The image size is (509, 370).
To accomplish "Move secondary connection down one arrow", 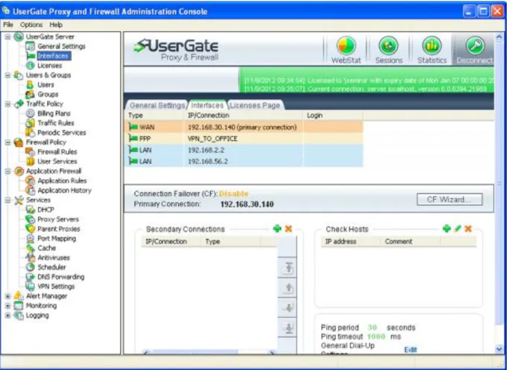I will click(288, 307).
